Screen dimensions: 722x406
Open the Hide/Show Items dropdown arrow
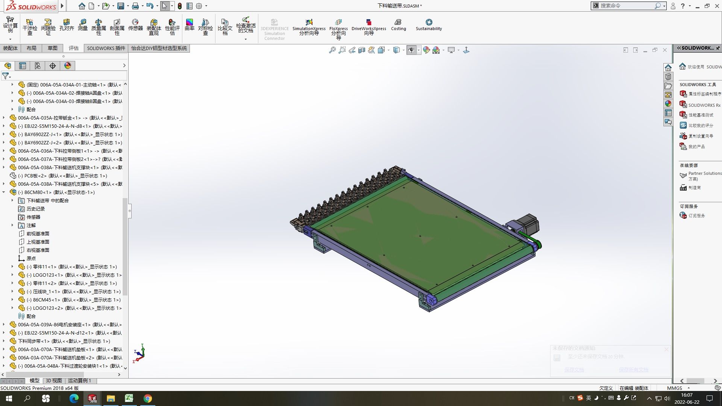(419, 50)
